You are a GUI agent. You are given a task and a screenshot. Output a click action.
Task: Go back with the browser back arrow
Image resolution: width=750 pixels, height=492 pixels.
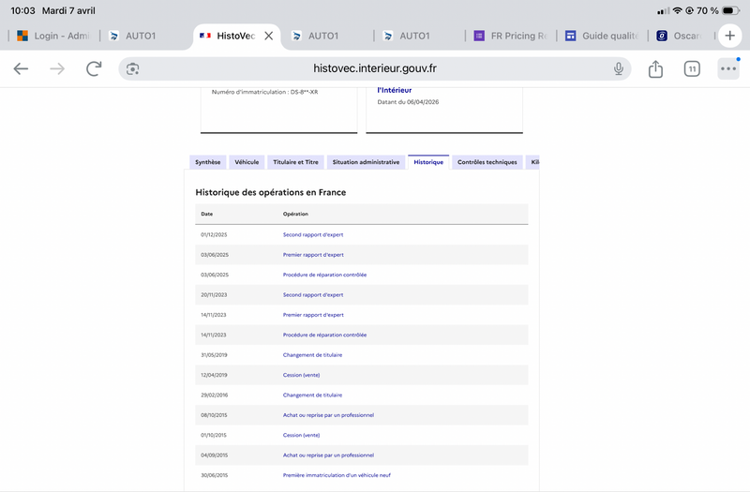pos(21,68)
